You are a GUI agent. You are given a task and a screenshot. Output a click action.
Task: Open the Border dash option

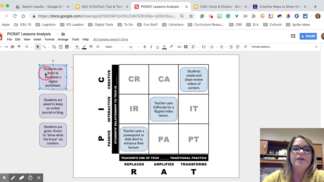(98, 47)
